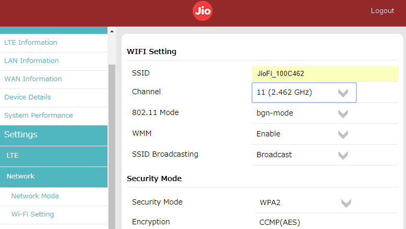Expand the Settings section
The height and width of the screenshot is (229, 406).
(x=21, y=135)
